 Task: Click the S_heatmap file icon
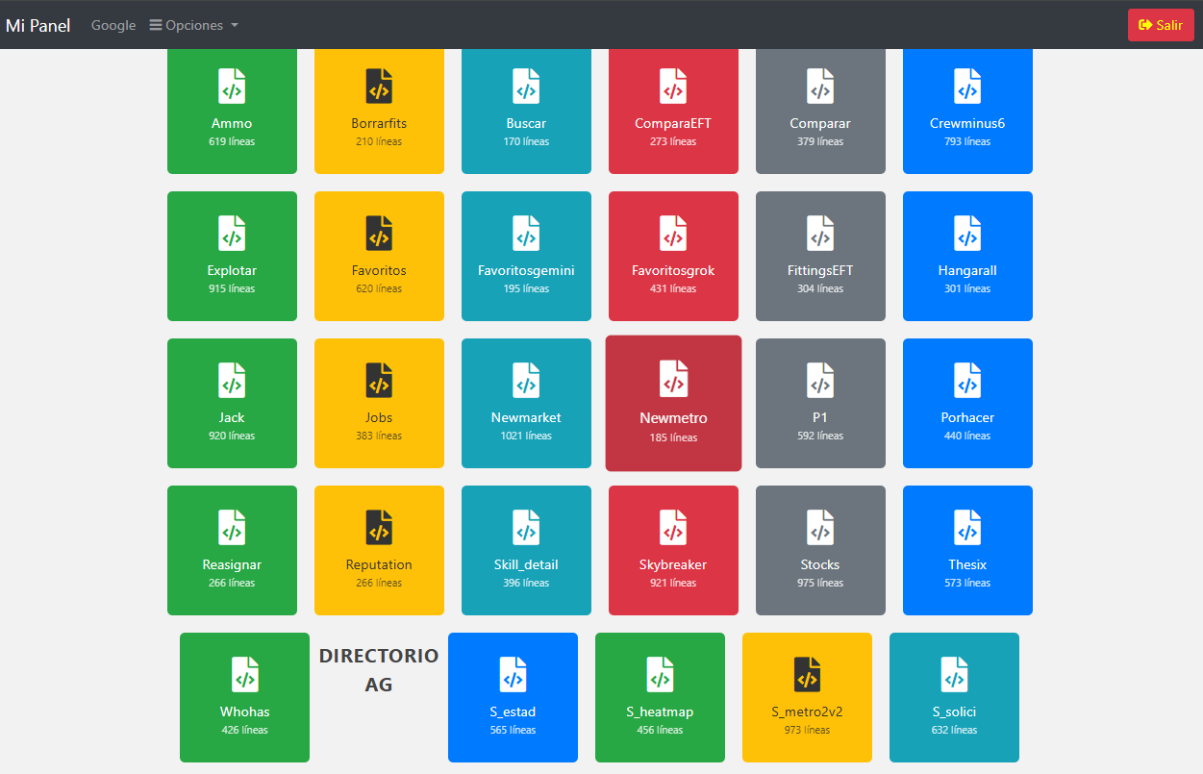[660, 675]
